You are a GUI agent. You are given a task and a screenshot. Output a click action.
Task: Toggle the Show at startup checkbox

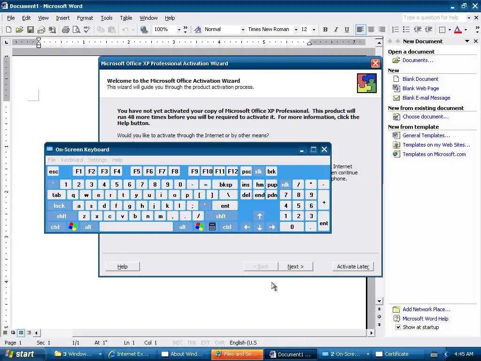coord(398,327)
